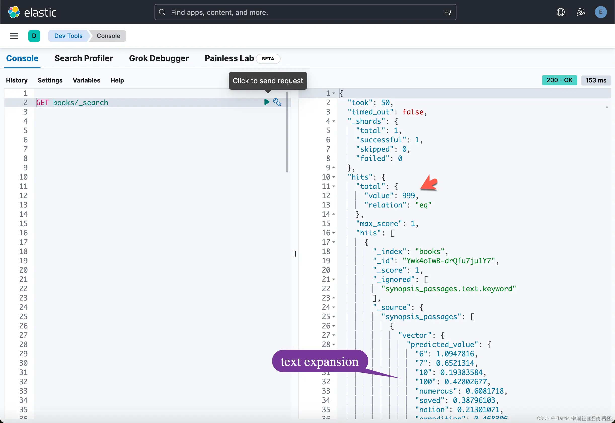Open console Settings

click(50, 80)
